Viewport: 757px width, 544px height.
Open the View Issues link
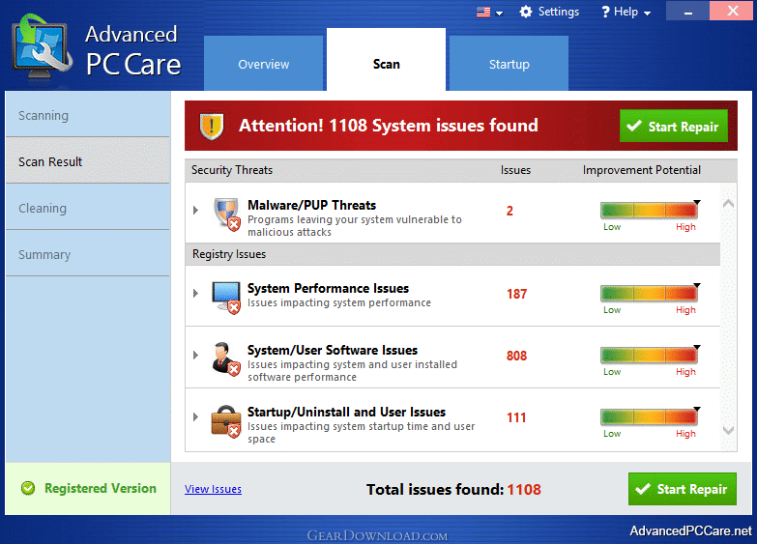click(213, 489)
